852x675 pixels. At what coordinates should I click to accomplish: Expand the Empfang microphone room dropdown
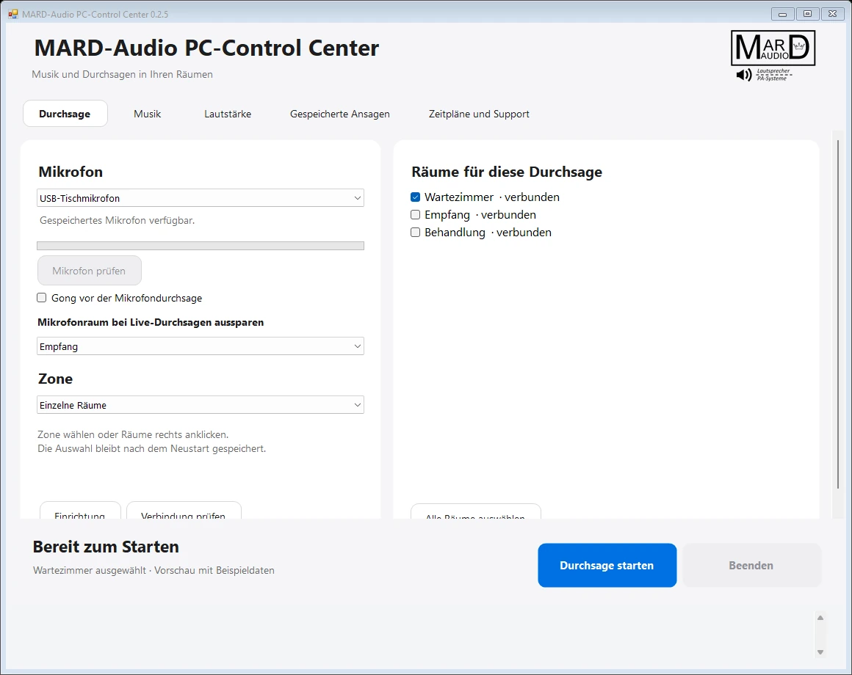tap(201, 346)
